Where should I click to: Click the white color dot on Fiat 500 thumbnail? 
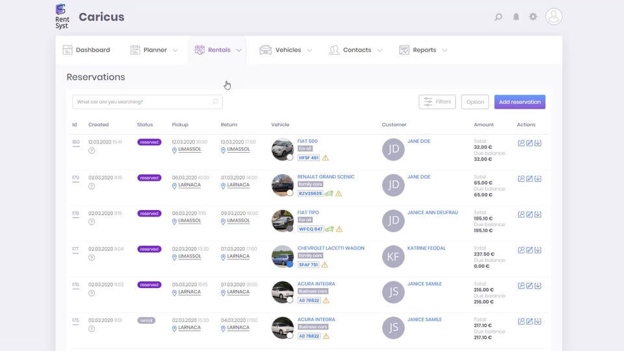tap(290, 157)
